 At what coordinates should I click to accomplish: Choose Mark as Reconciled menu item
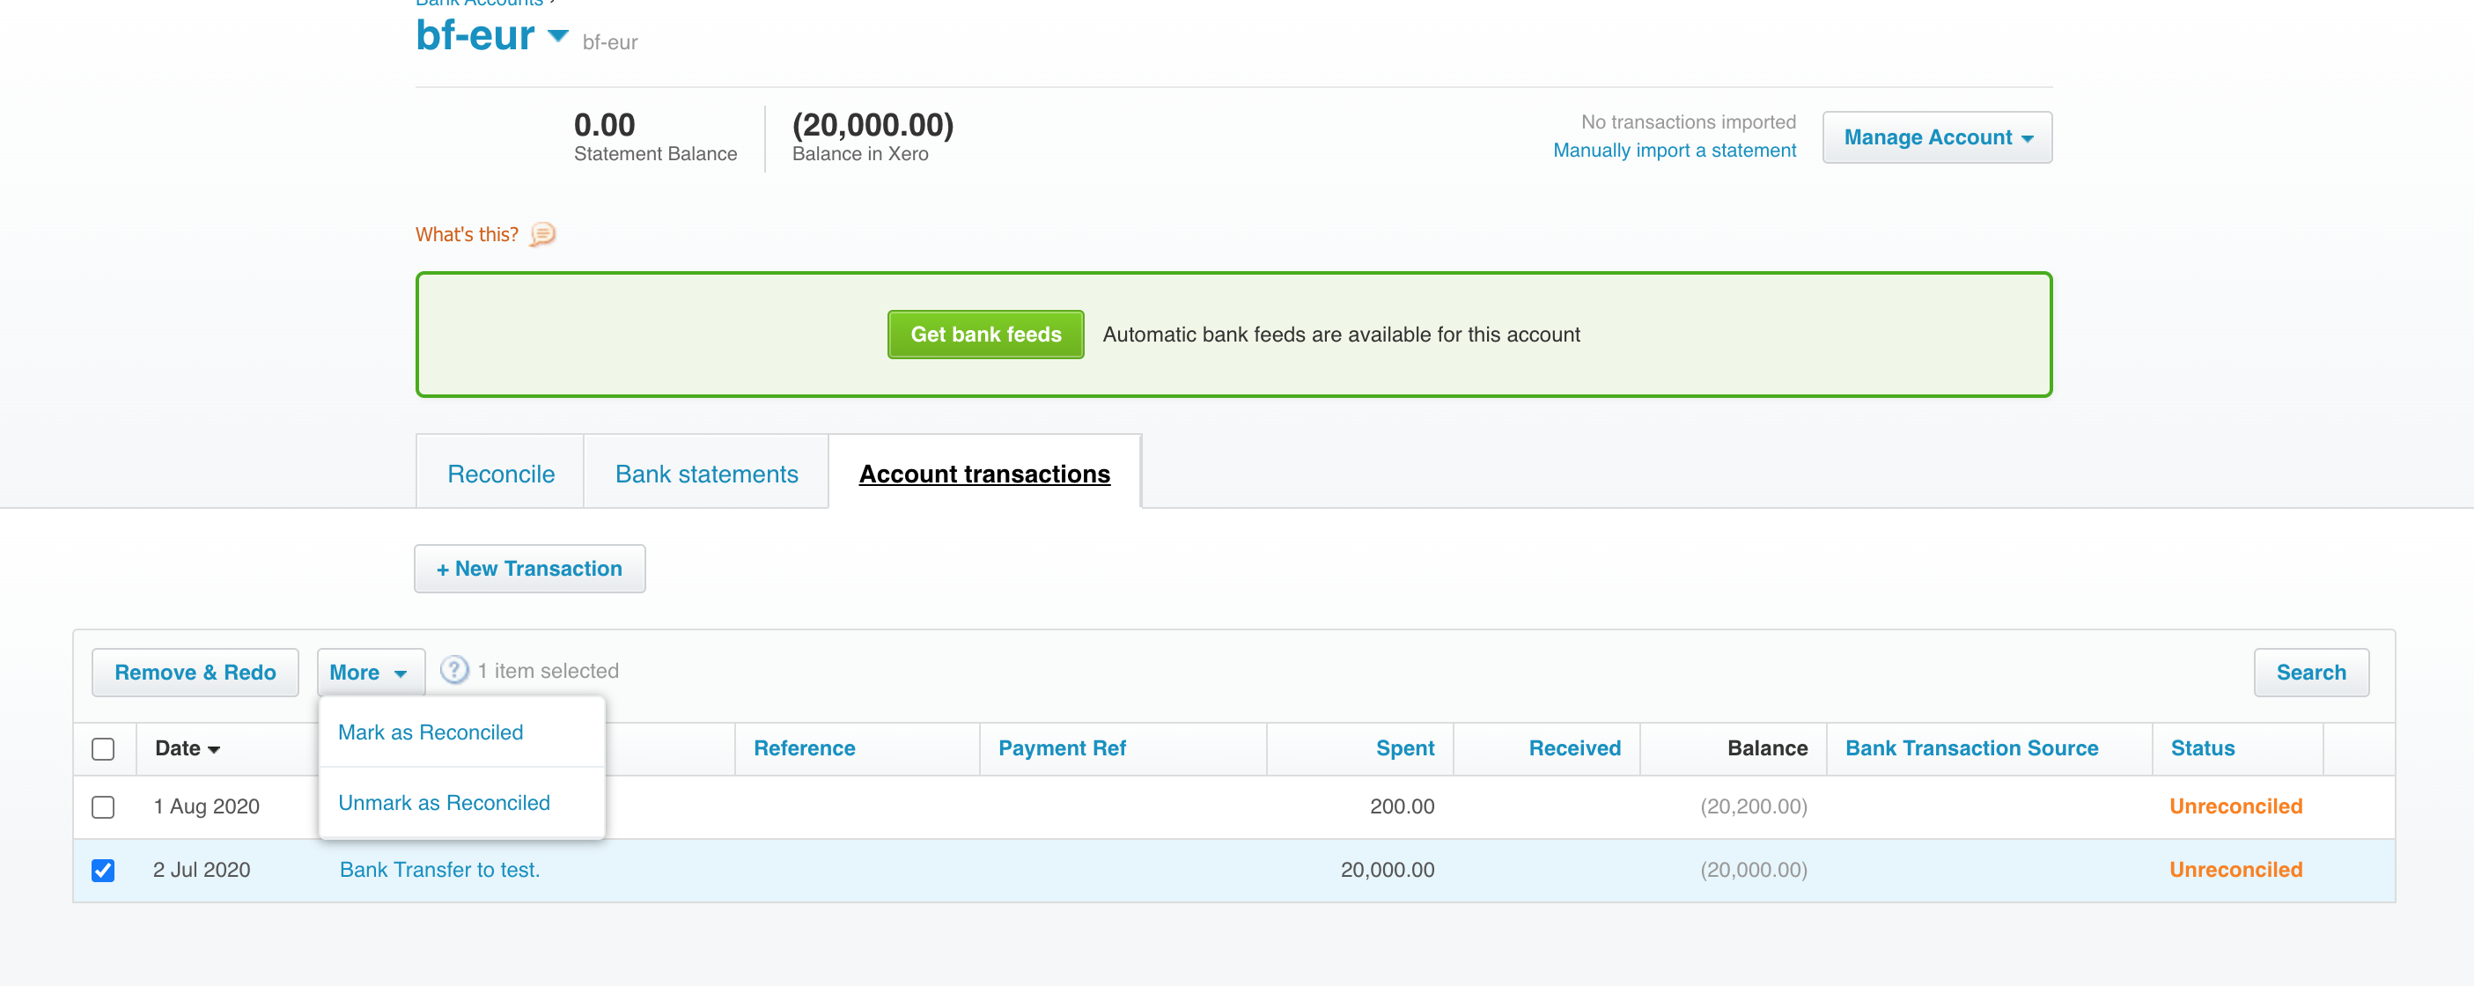pos(462,732)
